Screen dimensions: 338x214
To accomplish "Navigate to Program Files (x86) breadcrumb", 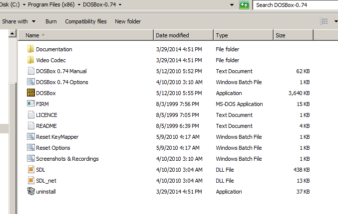I will pyautogui.click(x=51, y=4).
